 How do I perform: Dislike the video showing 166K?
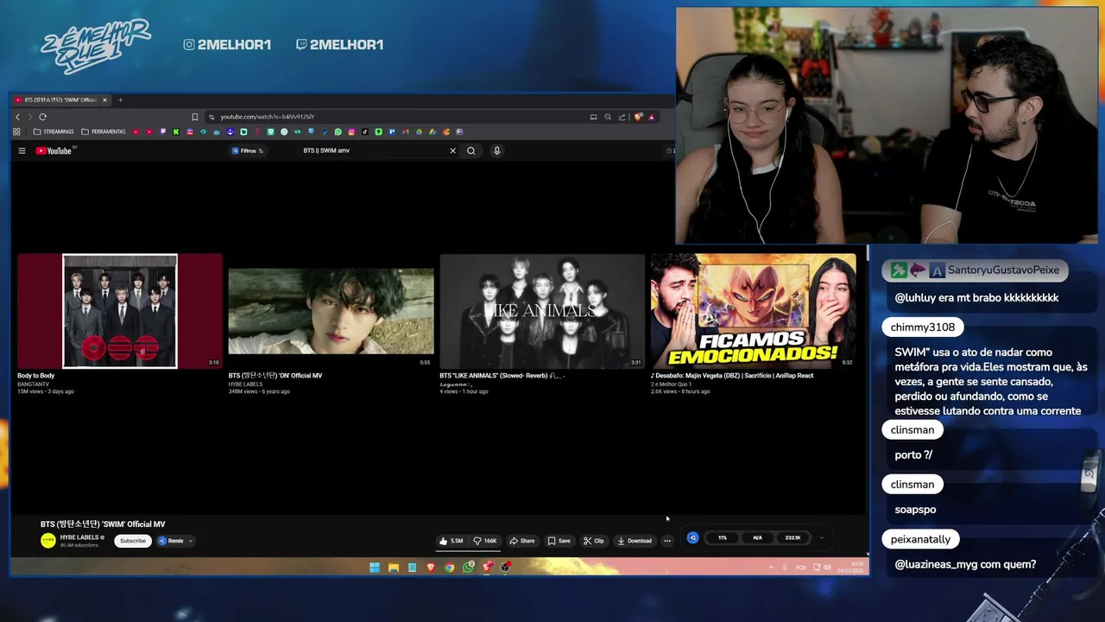(485, 541)
